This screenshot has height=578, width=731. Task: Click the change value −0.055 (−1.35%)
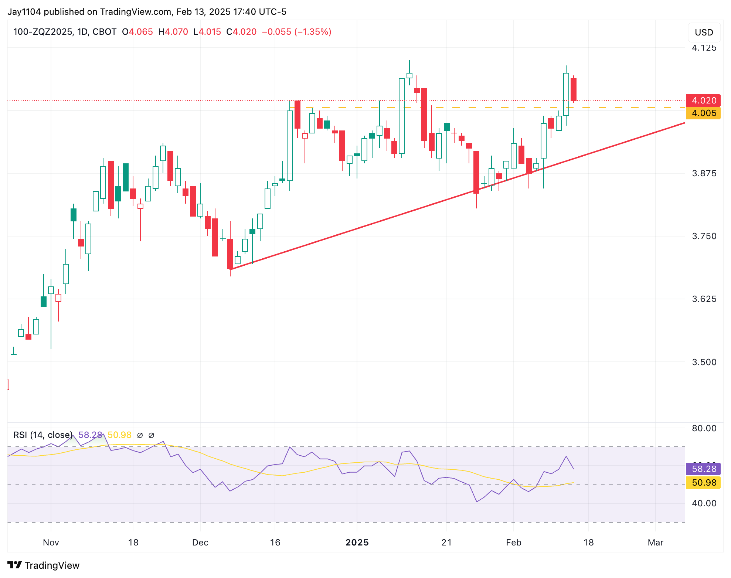[x=297, y=32]
